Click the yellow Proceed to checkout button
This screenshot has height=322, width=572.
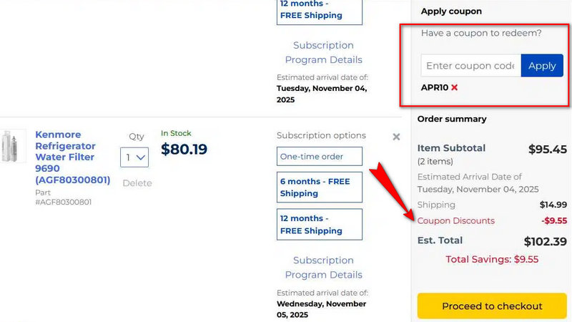pos(492,306)
